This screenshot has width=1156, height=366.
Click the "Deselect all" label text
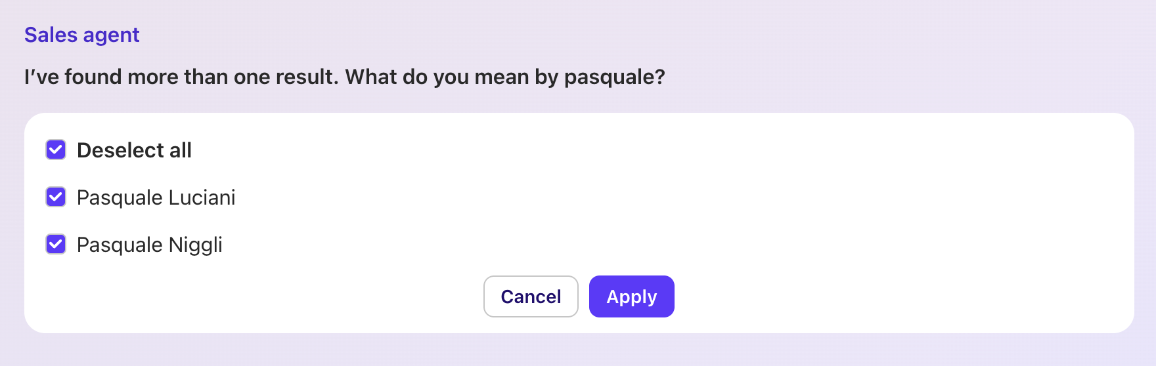click(134, 150)
